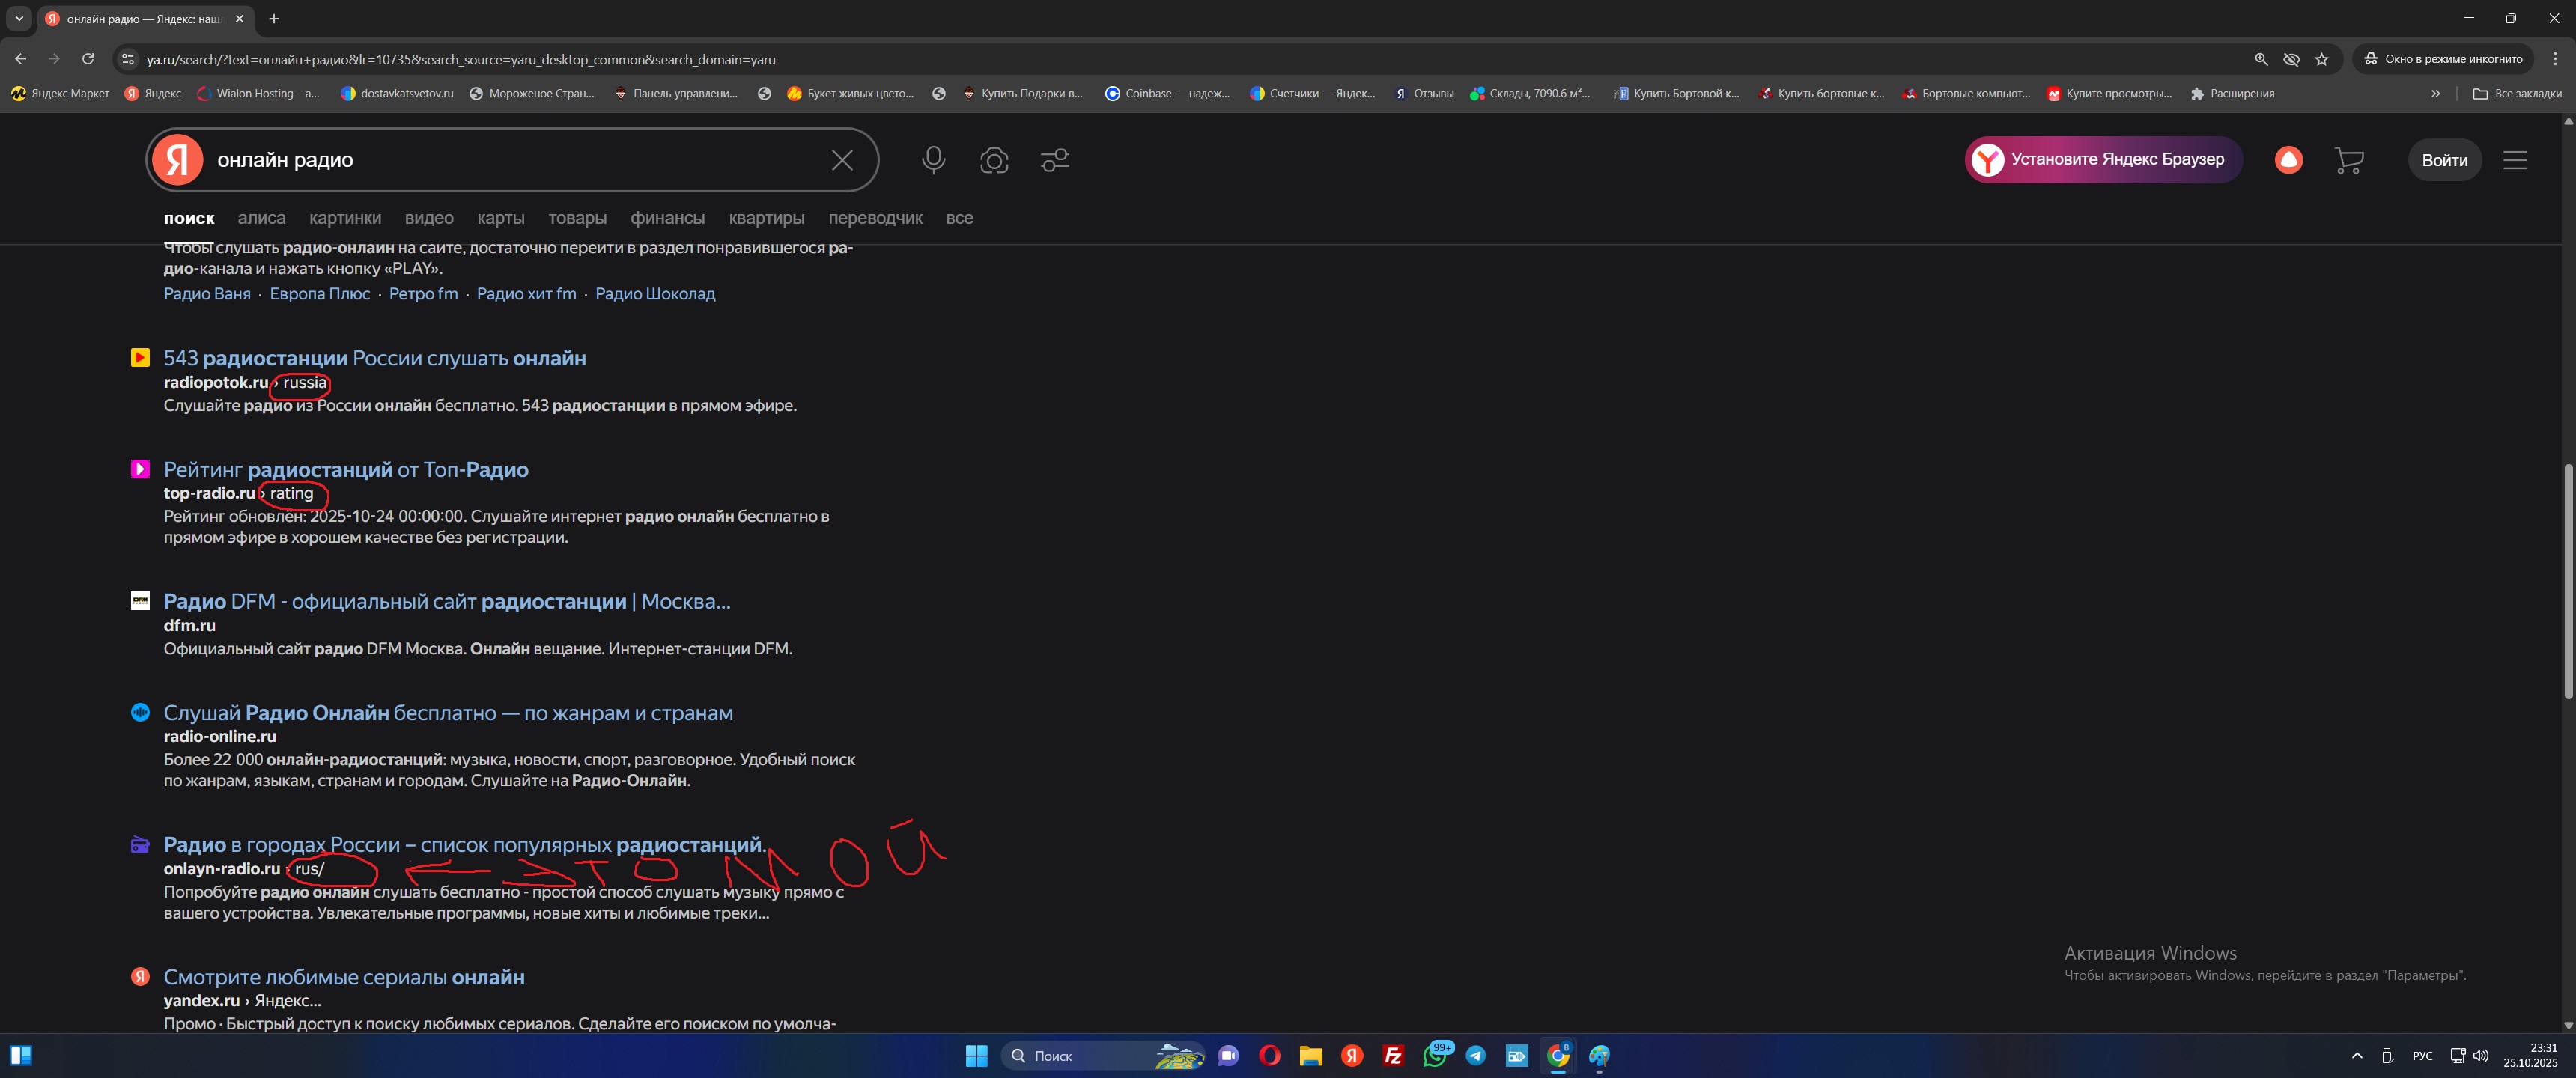The width and height of the screenshot is (2576, 1078).
Task: Bookmark this page with star icon
Action: [2321, 59]
